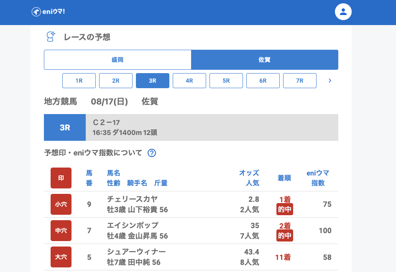Screen dimensions: 396x272
Task: Select race 2R
Action: coord(116,81)
